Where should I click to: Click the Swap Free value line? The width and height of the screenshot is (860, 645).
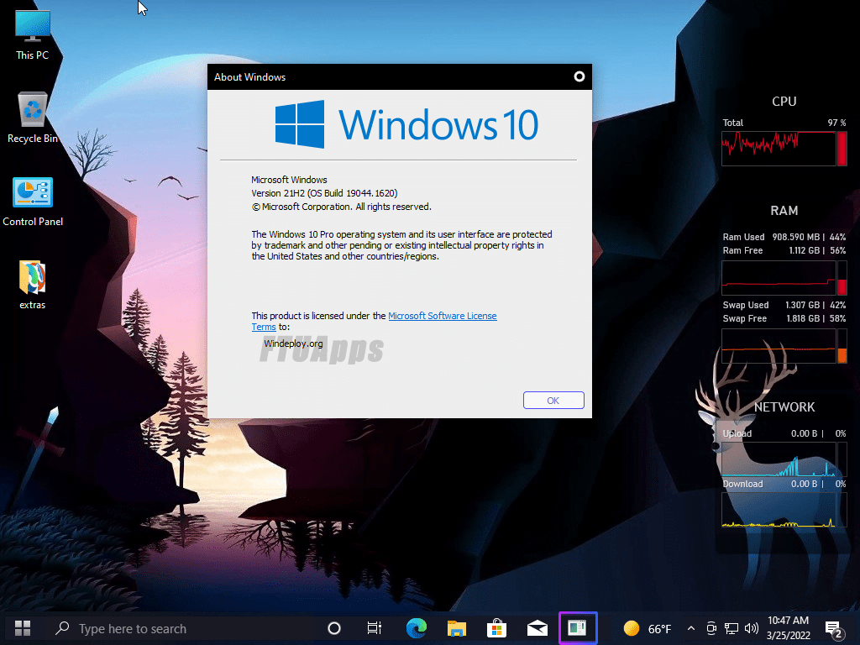784,318
